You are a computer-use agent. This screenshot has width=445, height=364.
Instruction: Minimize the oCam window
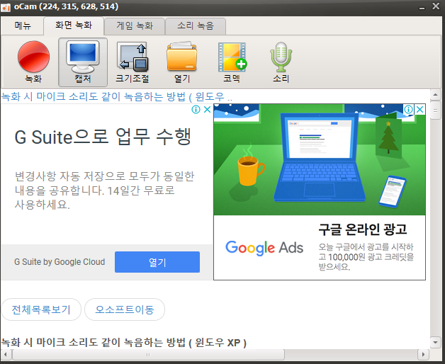[422, 7]
